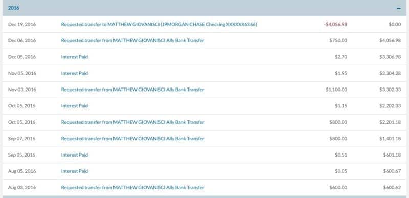Click the $600.67 balance value
This screenshot has height=198, width=409.
click(392, 171)
